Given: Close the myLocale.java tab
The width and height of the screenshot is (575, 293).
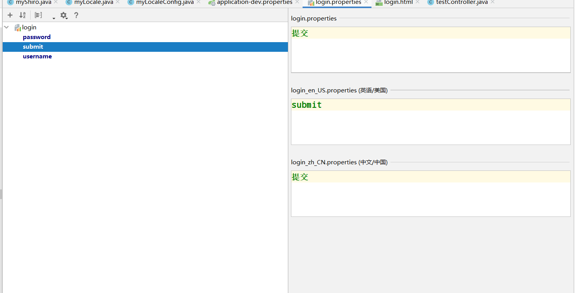Looking at the screenshot, I should [x=118, y=2].
